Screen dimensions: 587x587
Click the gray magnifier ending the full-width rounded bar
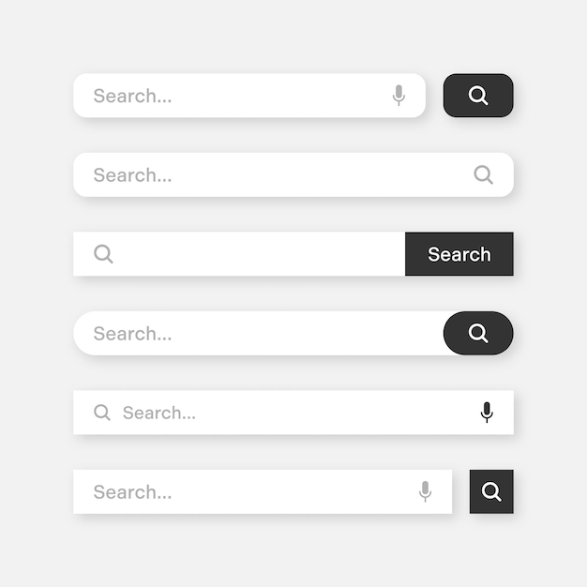click(x=483, y=174)
